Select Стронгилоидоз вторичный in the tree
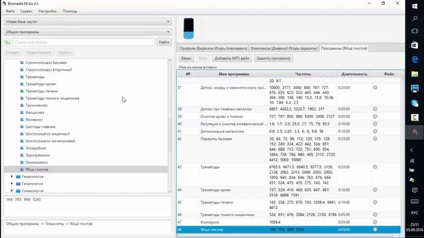This screenshot has width=424, height=238. click(48, 69)
